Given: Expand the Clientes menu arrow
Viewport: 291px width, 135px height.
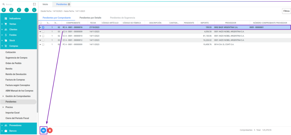Looking at the screenshot, I should point(2,29).
